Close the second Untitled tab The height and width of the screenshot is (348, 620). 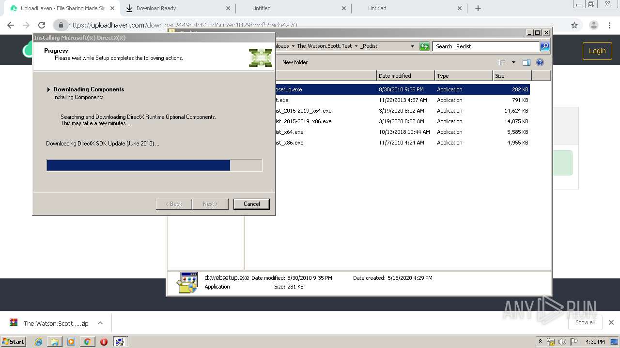point(460,8)
